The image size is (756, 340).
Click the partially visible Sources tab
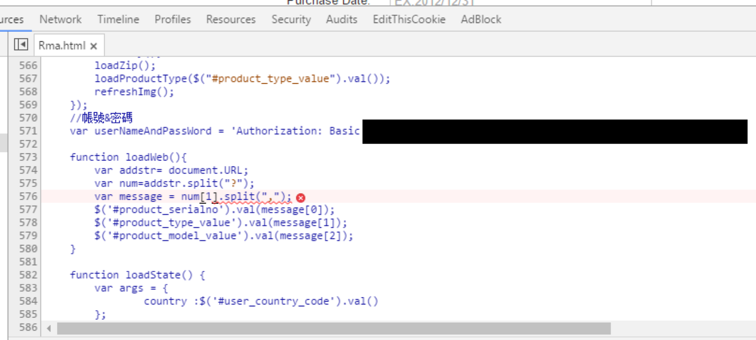tap(12, 19)
